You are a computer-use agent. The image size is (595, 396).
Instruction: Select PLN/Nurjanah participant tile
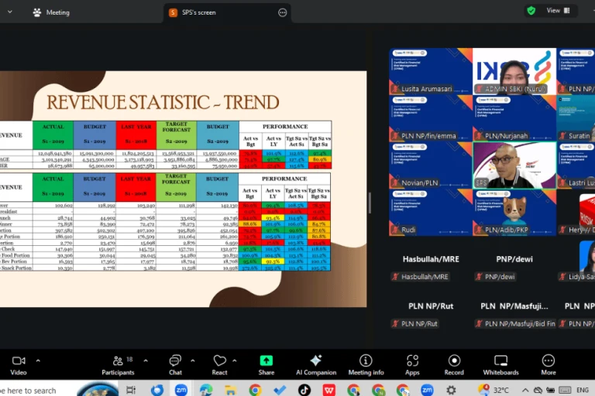pos(514,118)
